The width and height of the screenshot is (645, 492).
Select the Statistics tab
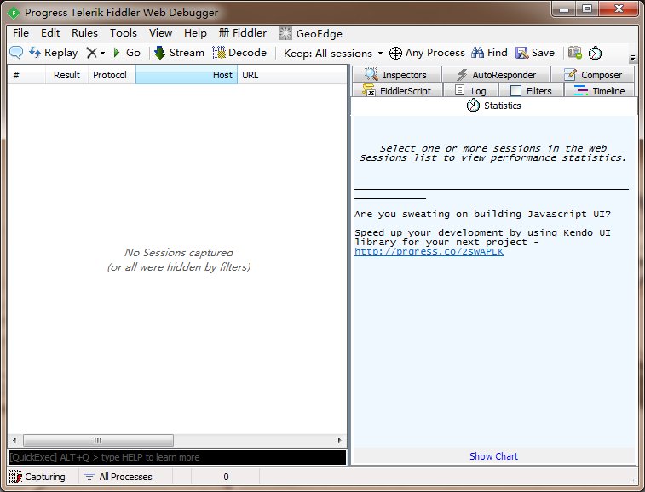493,106
